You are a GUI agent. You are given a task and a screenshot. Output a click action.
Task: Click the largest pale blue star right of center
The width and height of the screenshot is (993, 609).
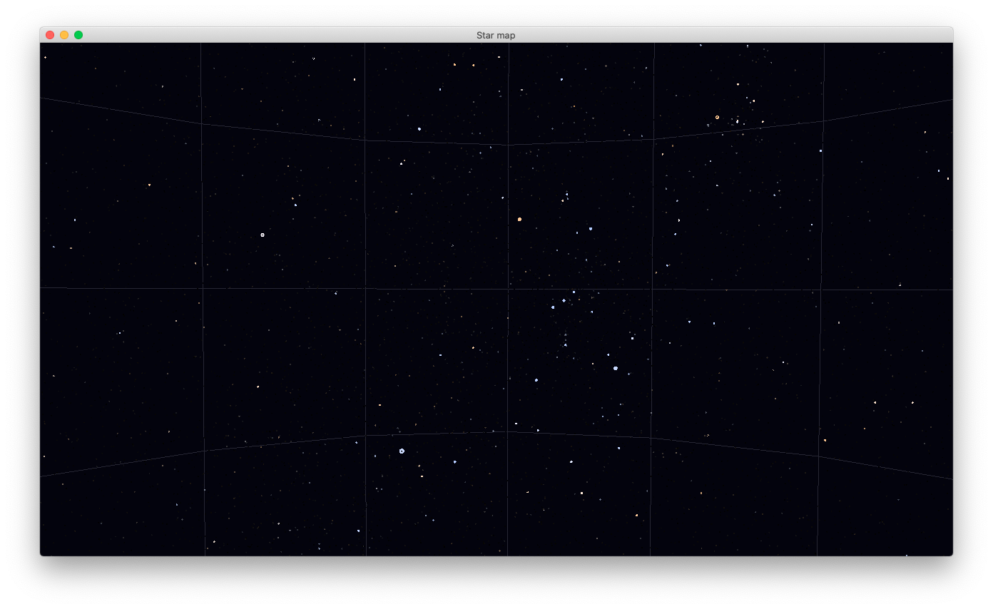[616, 368]
